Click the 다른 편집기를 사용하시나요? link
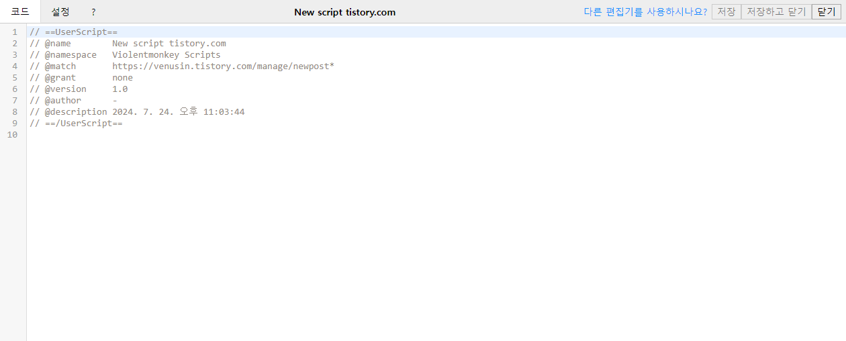The width and height of the screenshot is (846, 341). coord(645,11)
